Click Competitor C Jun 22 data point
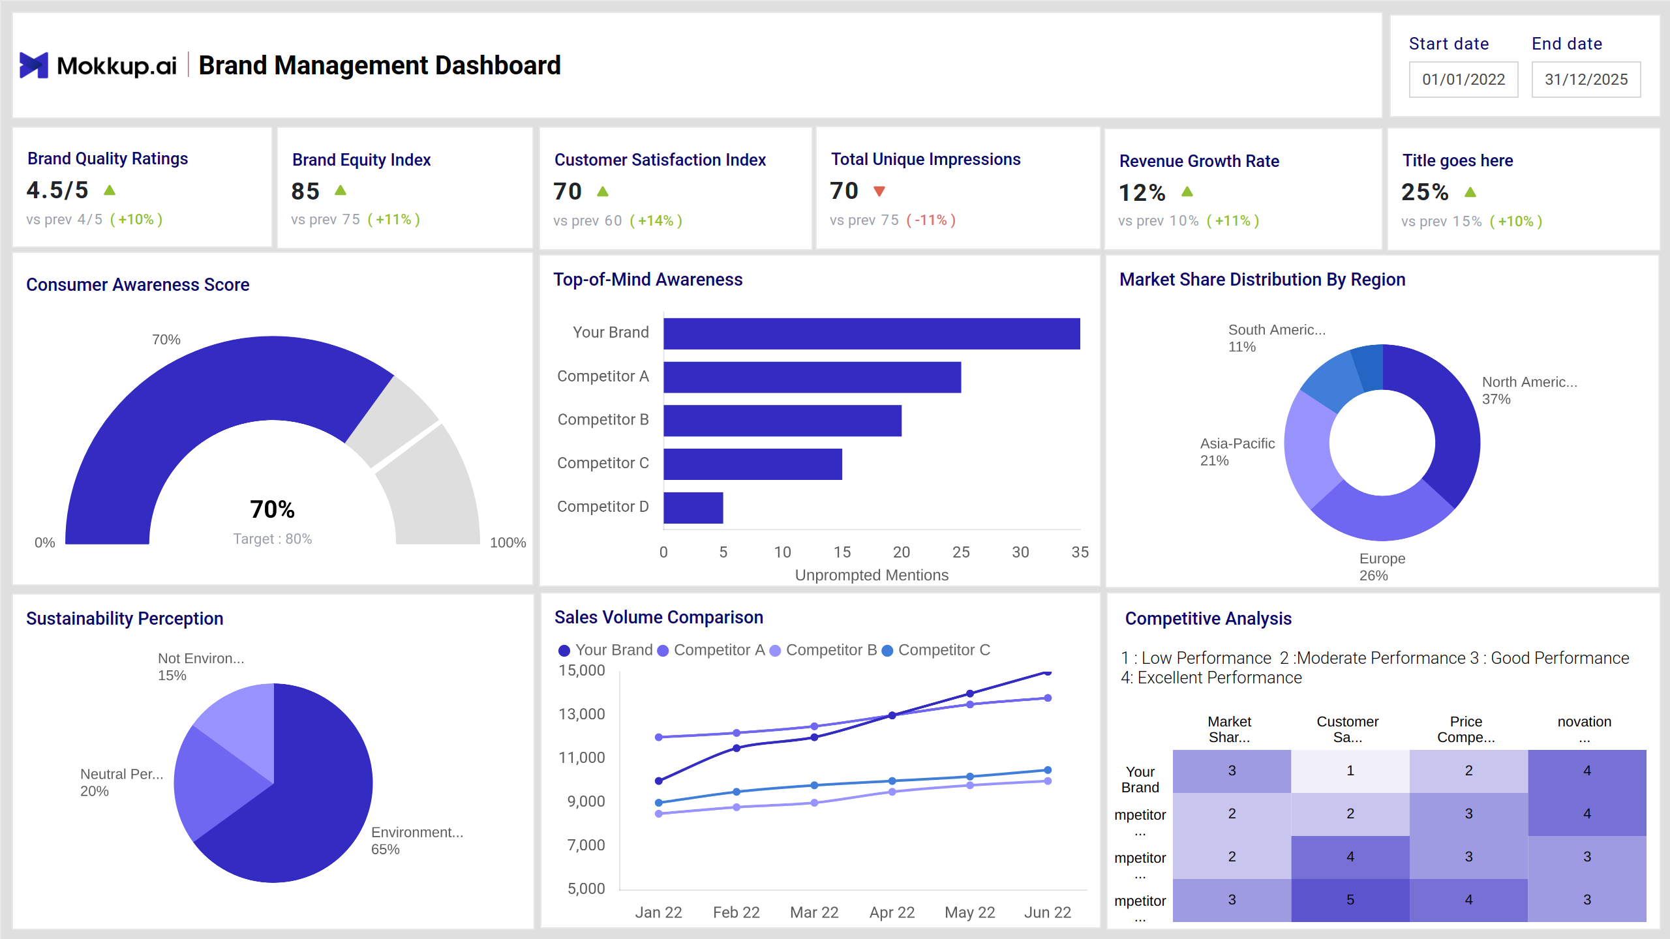The height and width of the screenshot is (939, 1670). point(1048,770)
